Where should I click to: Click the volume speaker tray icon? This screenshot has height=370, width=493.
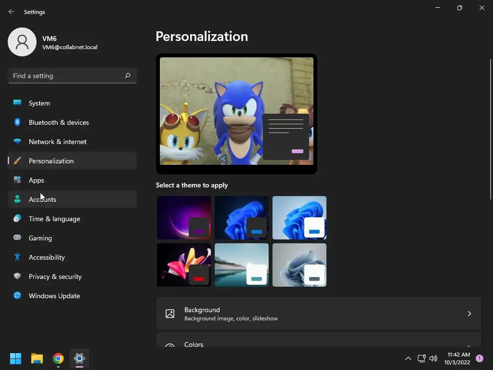click(x=433, y=358)
